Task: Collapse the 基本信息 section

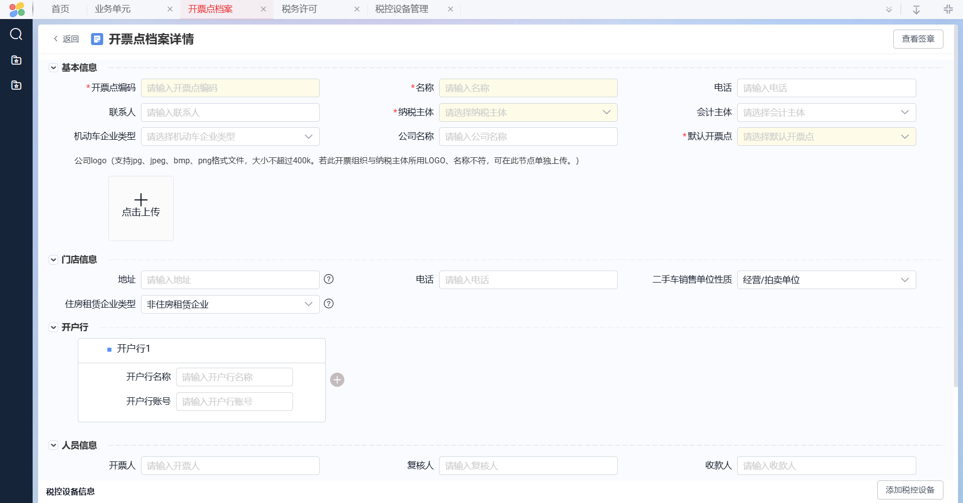Action: tap(53, 68)
